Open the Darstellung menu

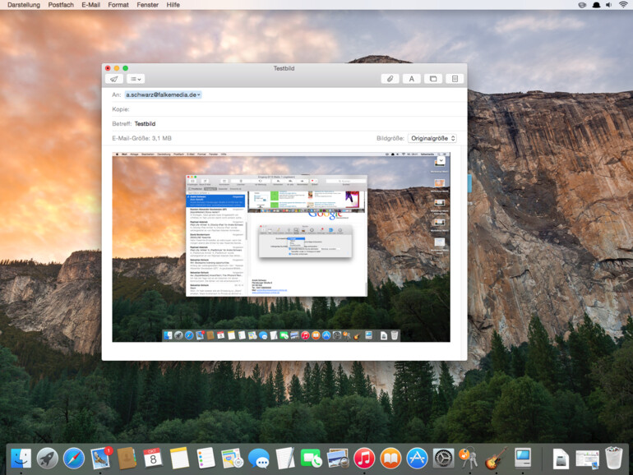pyautogui.click(x=24, y=5)
